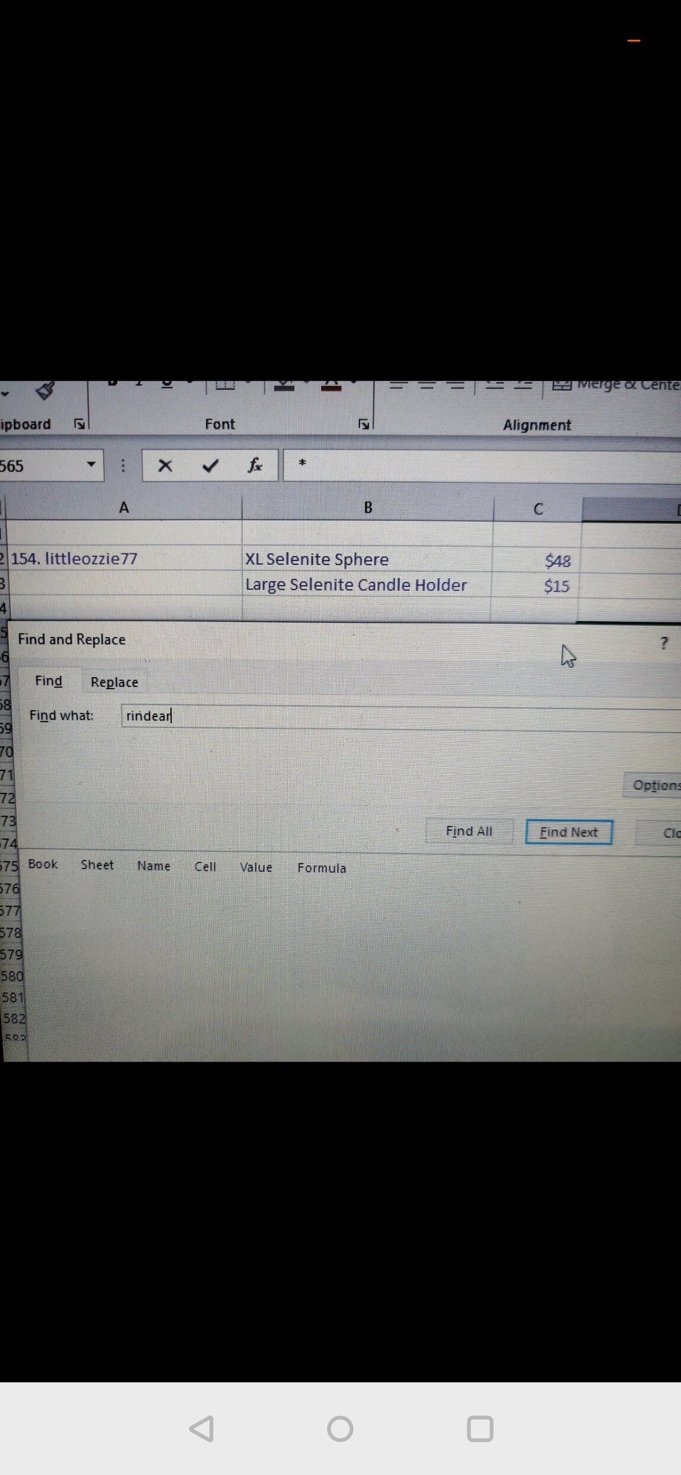Screen dimensions: 681x1475
Task: Select row header 576
Action: pos(10,889)
